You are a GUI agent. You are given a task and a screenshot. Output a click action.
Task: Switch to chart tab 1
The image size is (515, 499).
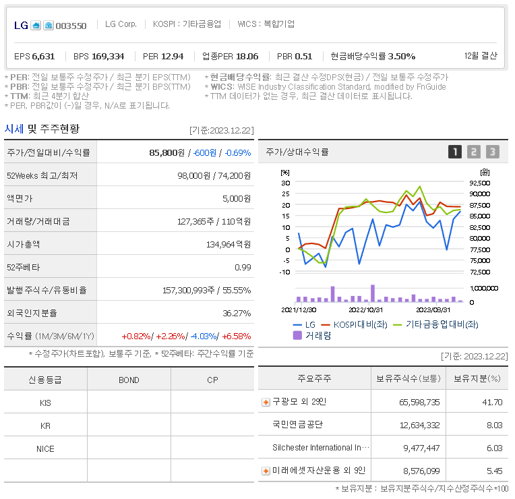(455, 152)
